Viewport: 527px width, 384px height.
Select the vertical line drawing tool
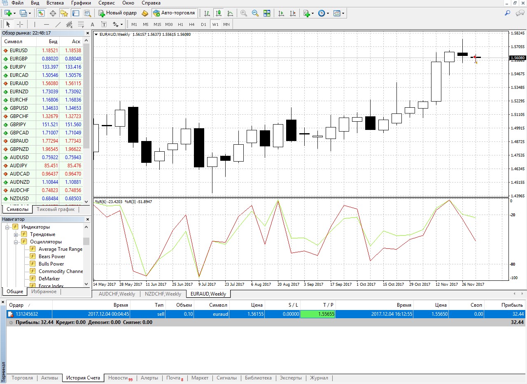35,24
